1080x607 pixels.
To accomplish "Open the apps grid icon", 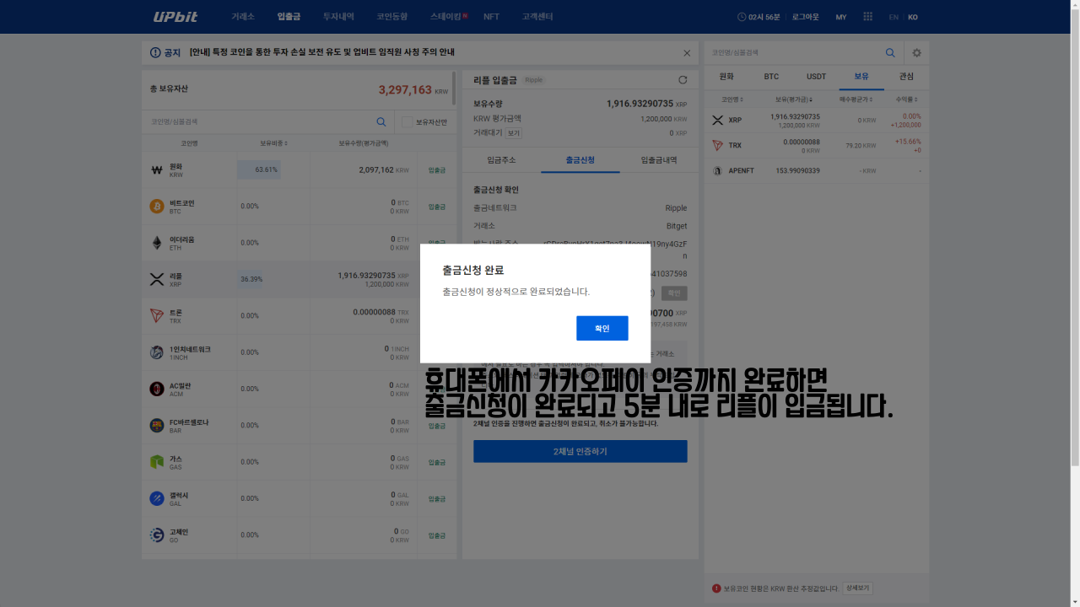I will [x=868, y=17].
